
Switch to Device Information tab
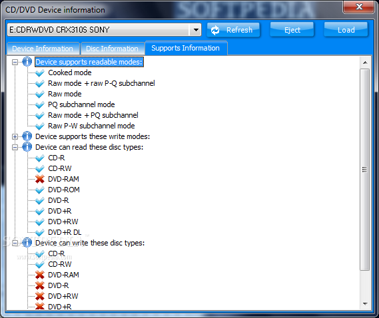click(43, 49)
